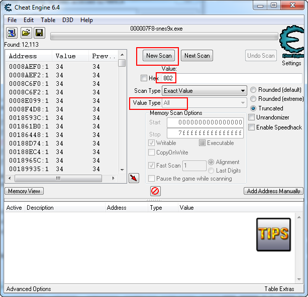Click the Start address field

[206, 122]
